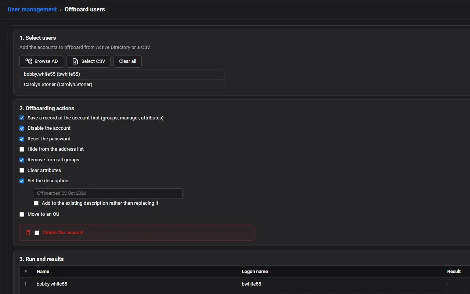The width and height of the screenshot is (470, 294).
Task: Click the Select CSV file upload icon
Action: click(x=75, y=61)
